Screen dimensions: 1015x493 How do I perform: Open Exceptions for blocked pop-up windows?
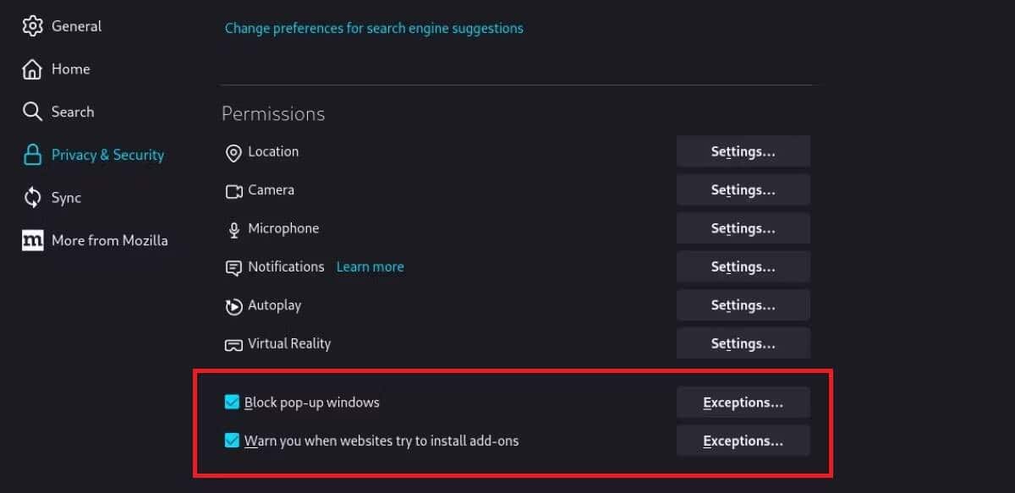tap(743, 402)
